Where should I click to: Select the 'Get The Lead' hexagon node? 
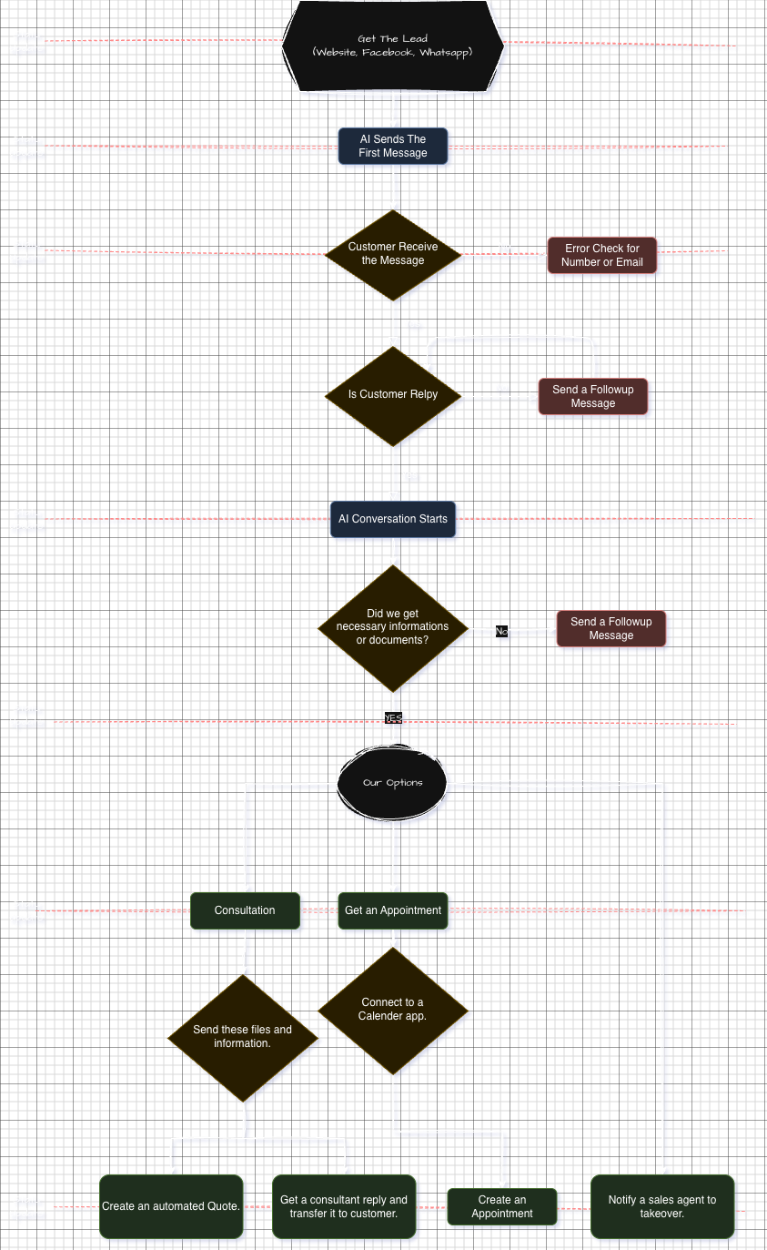[x=392, y=46]
